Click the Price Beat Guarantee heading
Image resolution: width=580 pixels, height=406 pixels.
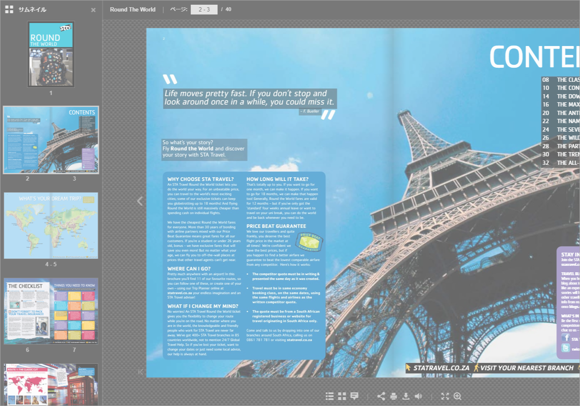tap(276, 226)
